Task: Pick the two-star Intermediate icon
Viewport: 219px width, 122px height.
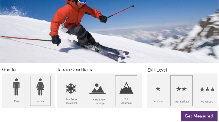Action: click(181, 89)
